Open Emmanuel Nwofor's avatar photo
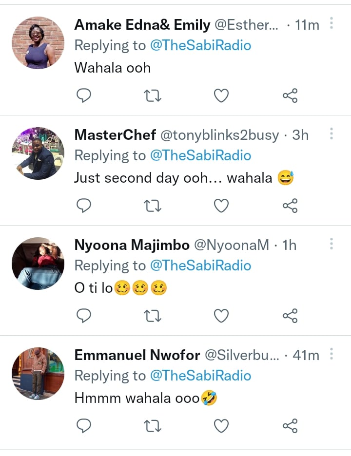The width and height of the screenshot is (351, 456). 38,374
